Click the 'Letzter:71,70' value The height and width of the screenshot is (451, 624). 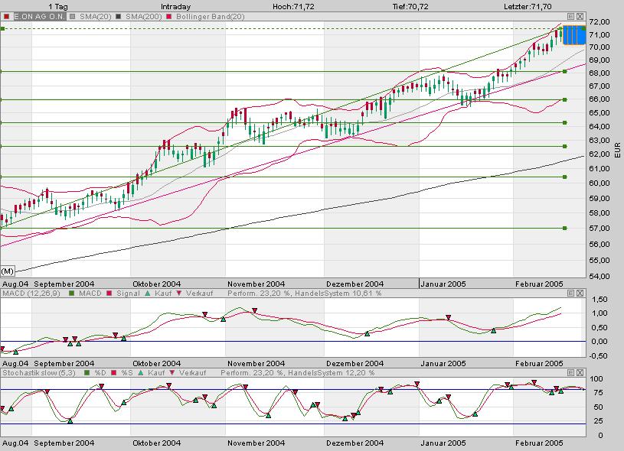(x=528, y=6)
